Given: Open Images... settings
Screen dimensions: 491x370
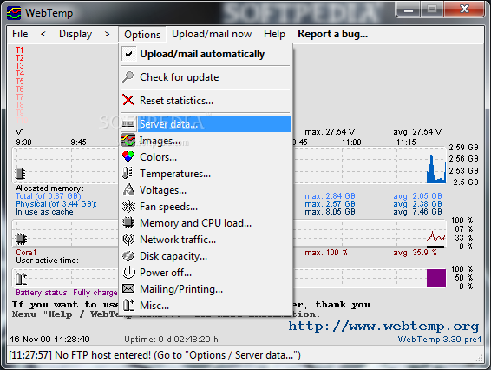Looking at the screenshot, I should [x=206, y=141].
